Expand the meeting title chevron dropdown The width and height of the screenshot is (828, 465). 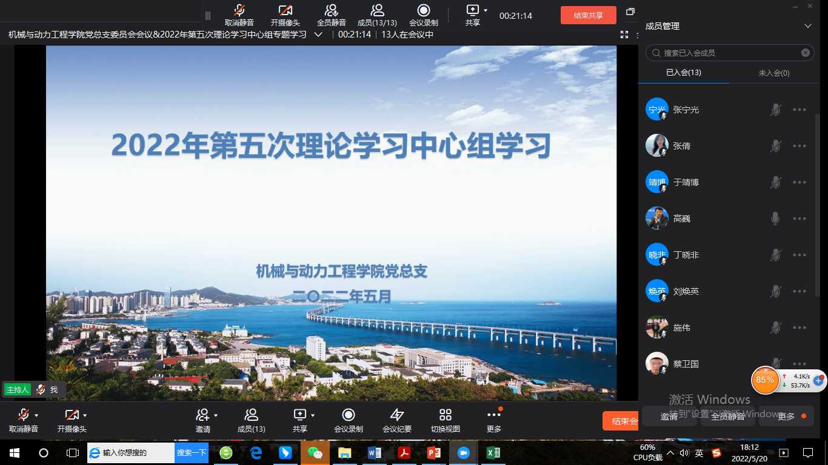click(318, 35)
